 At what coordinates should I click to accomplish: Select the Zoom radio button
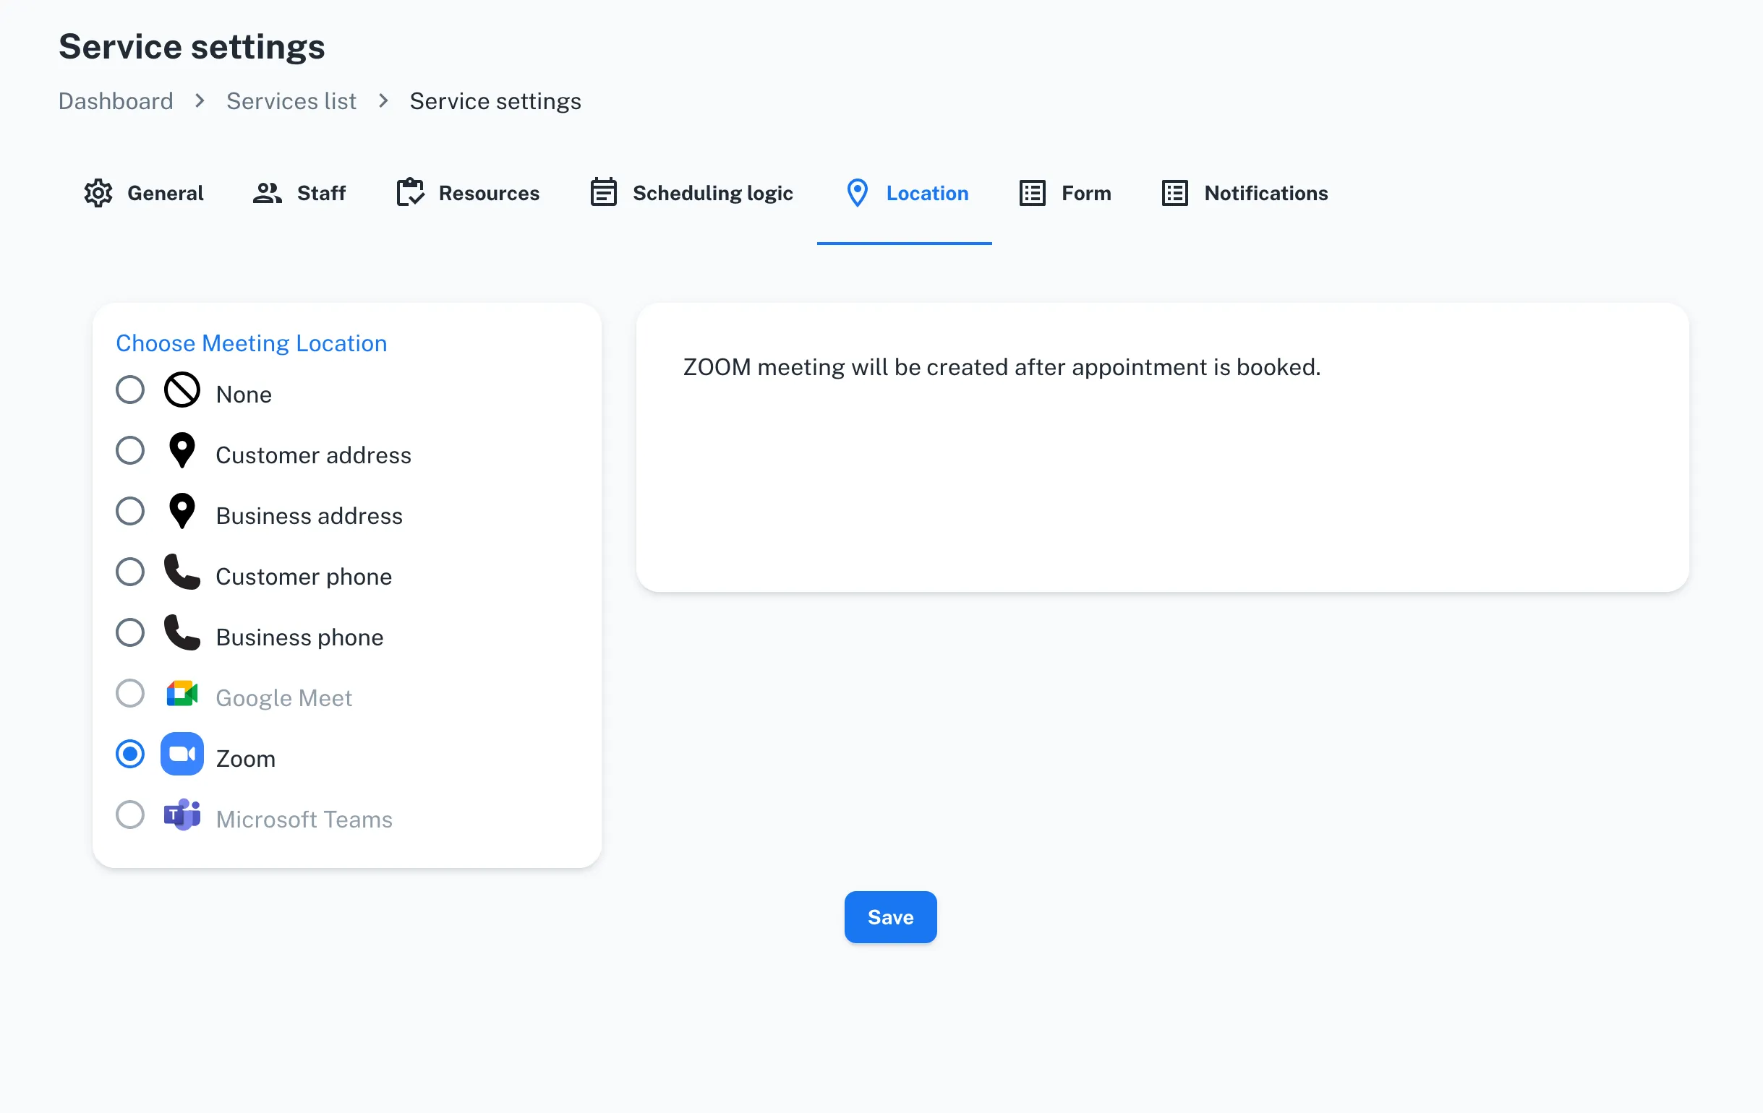pyautogui.click(x=129, y=755)
